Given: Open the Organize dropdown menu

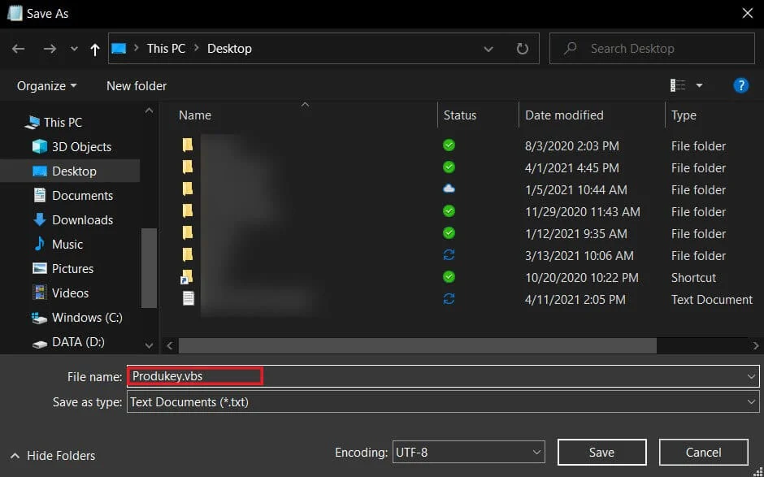Looking at the screenshot, I should click(45, 85).
